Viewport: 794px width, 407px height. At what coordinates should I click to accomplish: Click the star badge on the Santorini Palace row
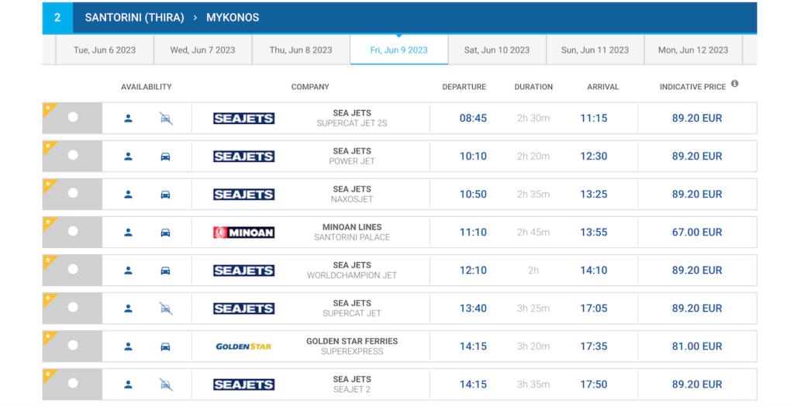(x=49, y=222)
